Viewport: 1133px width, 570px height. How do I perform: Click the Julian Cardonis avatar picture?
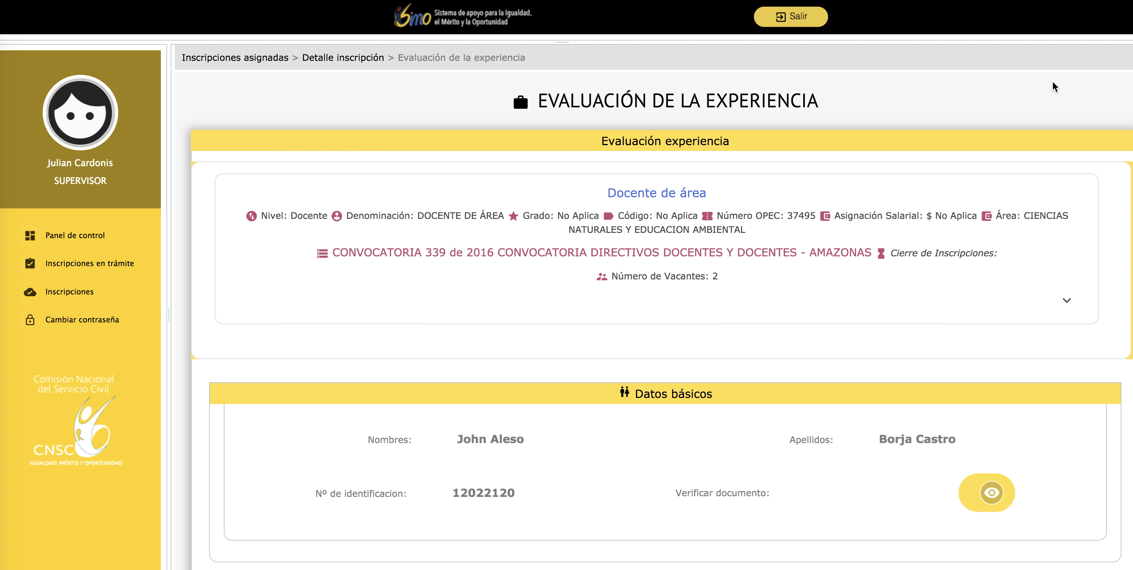pyautogui.click(x=80, y=113)
